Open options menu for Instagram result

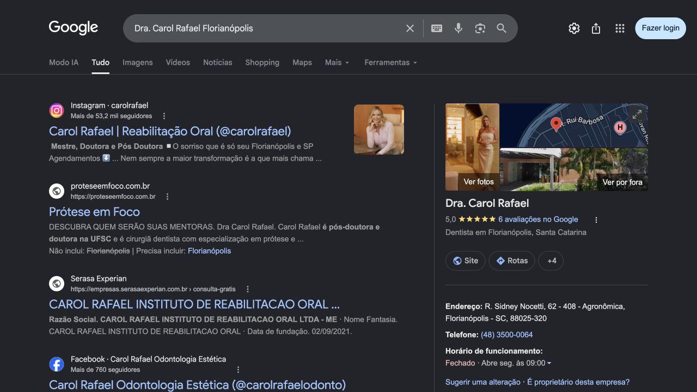pos(164,116)
